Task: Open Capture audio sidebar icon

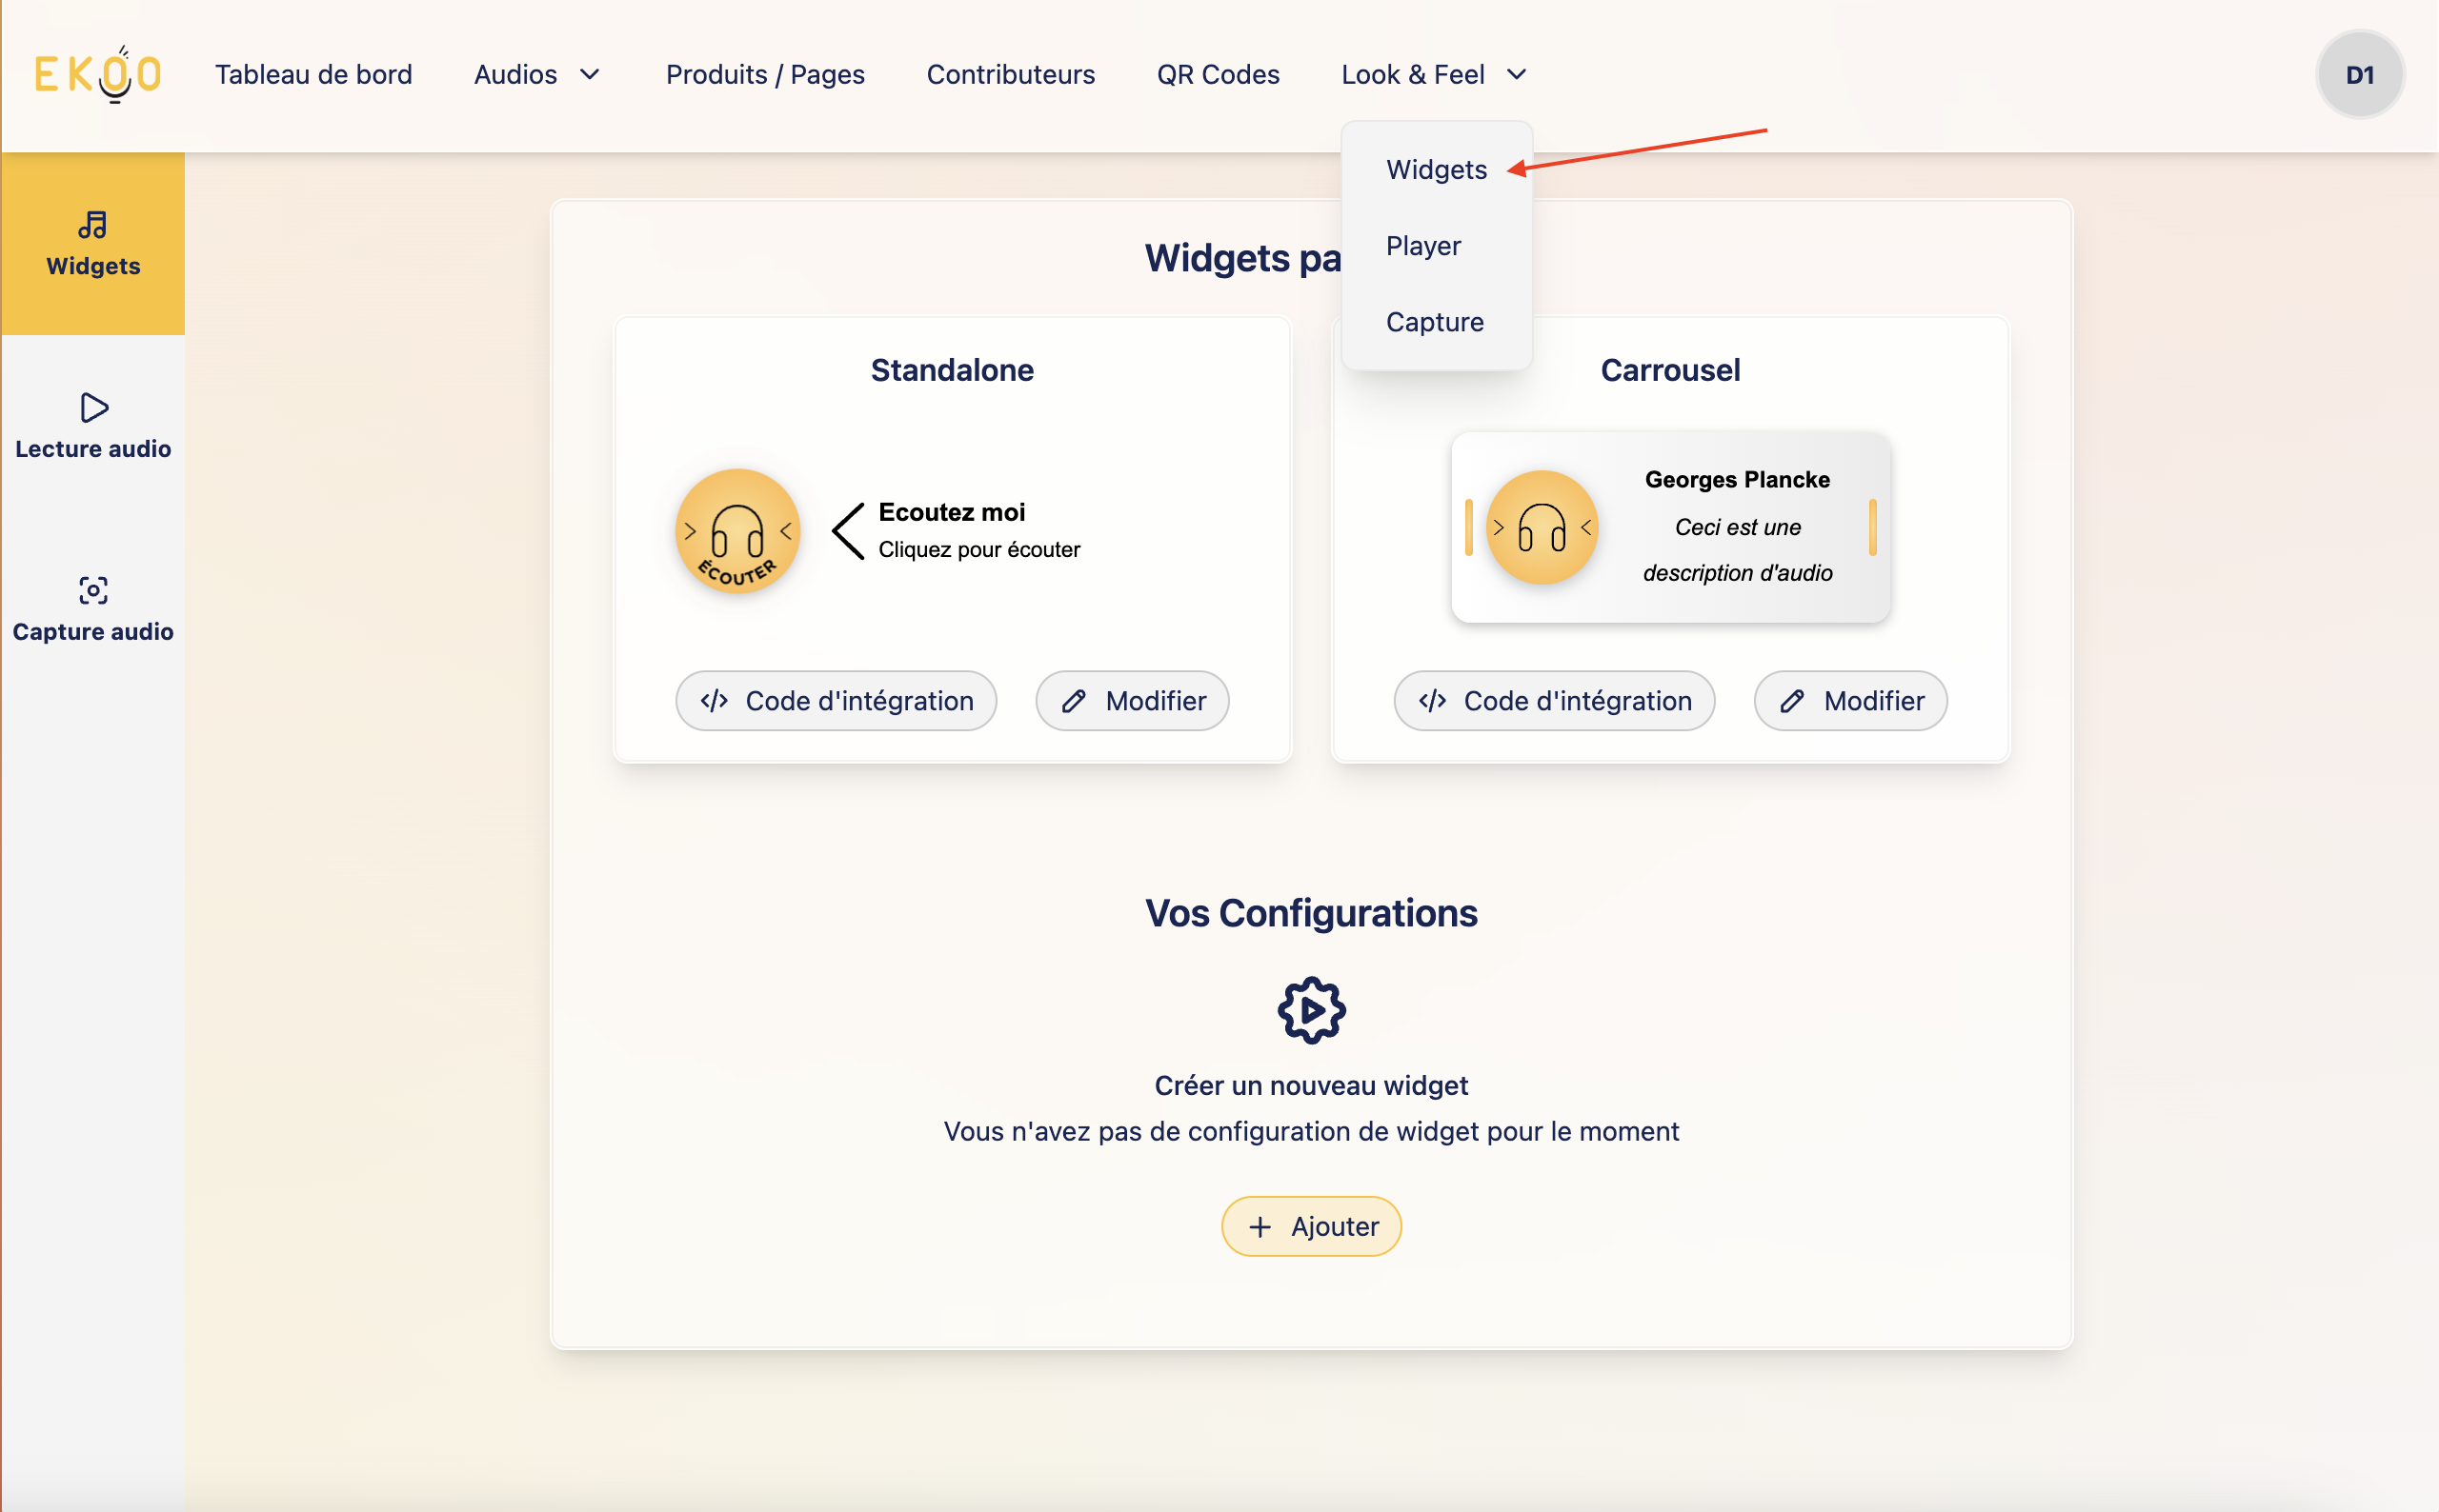Action: click(93, 590)
